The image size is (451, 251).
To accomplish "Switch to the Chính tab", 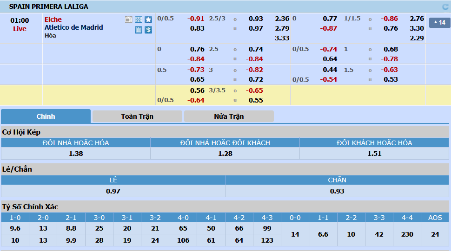I will coord(46,116).
